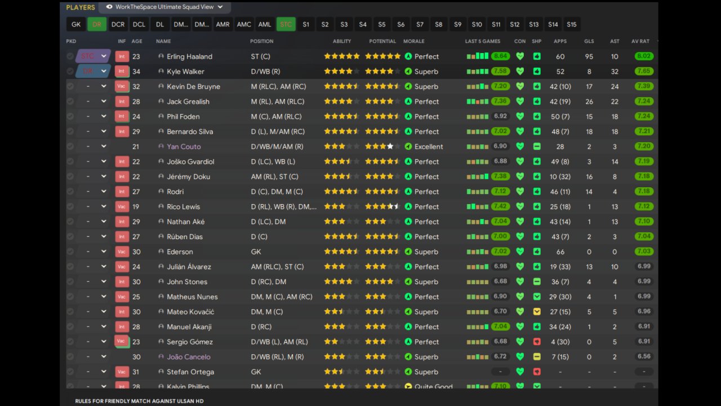Open the player info icon beside Yan Couto

tap(161, 147)
